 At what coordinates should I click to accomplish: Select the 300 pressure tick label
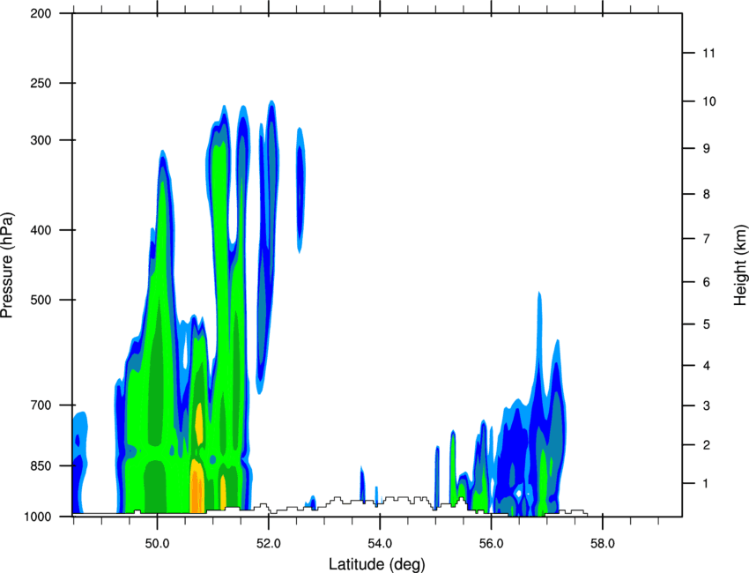pos(41,140)
